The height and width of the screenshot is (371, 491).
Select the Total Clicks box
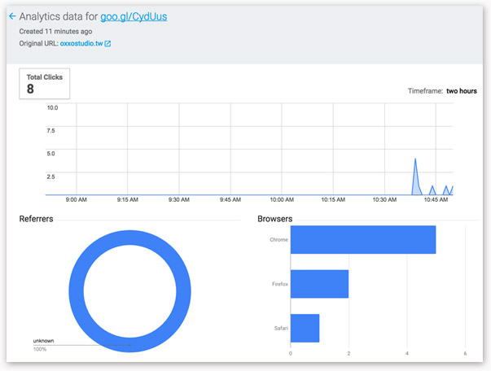pyautogui.click(x=45, y=84)
